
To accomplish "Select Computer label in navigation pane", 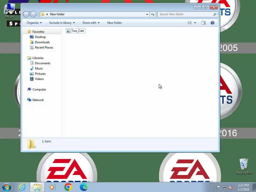I will point(39,89).
